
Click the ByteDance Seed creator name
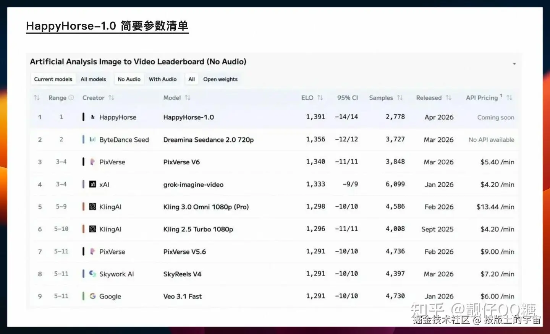(x=124, y=140)
